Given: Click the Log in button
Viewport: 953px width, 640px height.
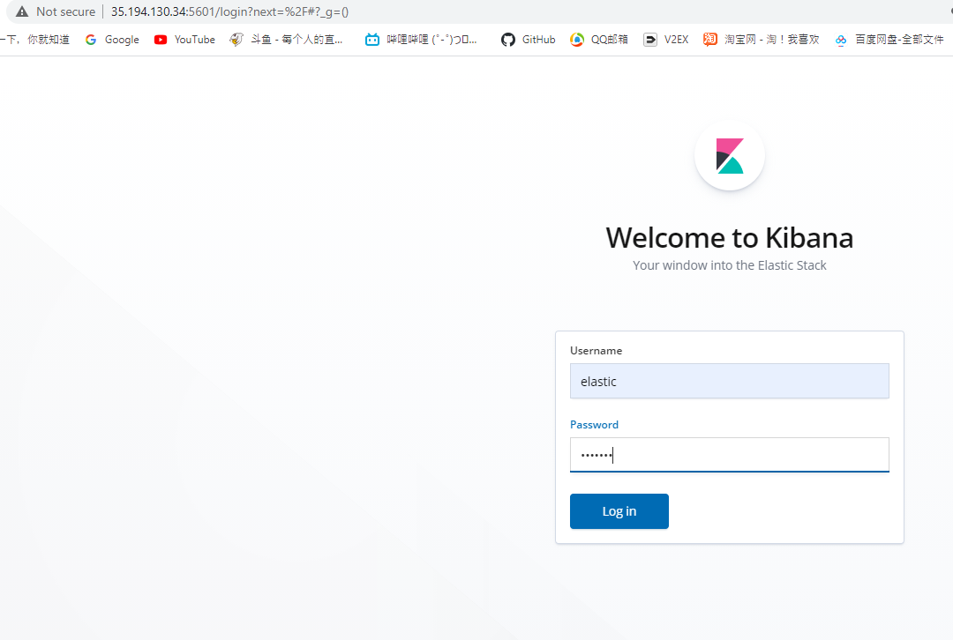Looking at the screenshot, I should pos(619,511).
